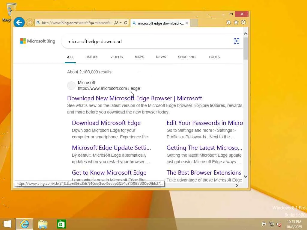Viewport: 307px width, 230px height.
Task: Open 'Getting The Latest Microso...' link
Action: tap(204, 148)
